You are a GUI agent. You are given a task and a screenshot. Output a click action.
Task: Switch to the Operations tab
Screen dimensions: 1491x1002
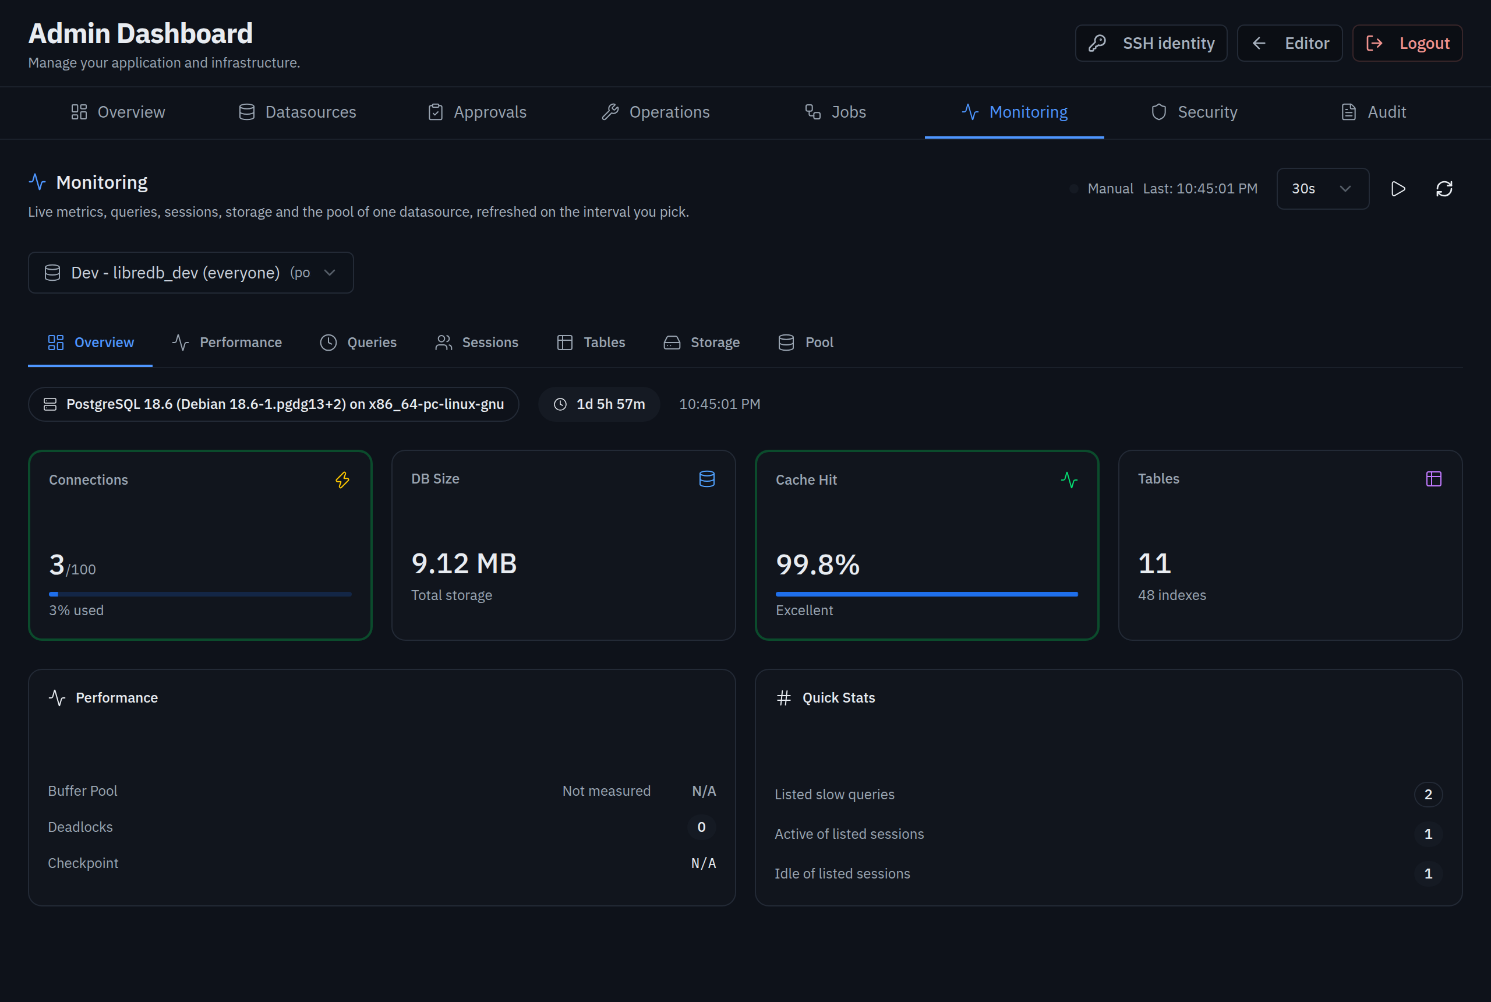pyautogui.click(x=656, y=112)
